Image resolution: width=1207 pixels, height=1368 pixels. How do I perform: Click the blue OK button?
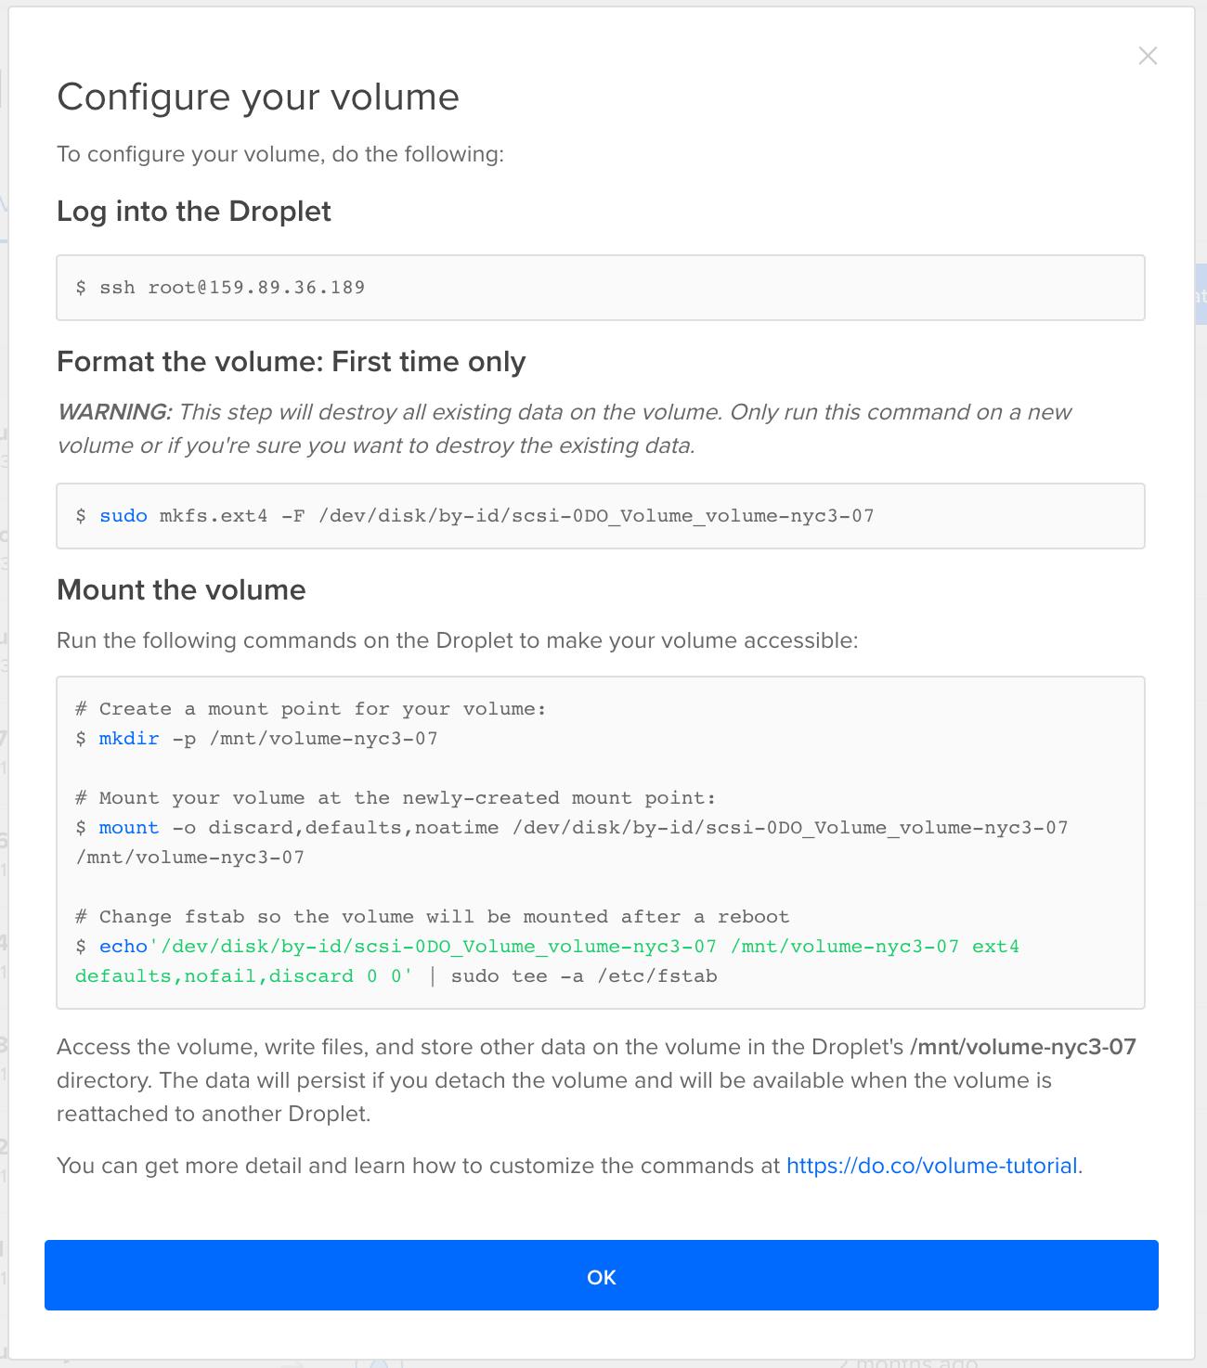[x=601, y=1276]
